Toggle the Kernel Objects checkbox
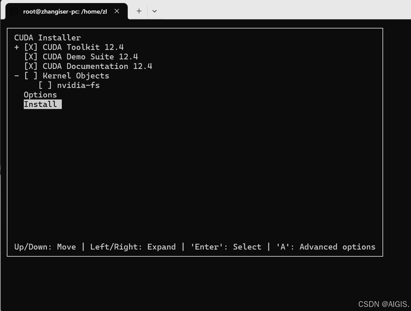This screenshot has width=411, height=311. point(31,76)
